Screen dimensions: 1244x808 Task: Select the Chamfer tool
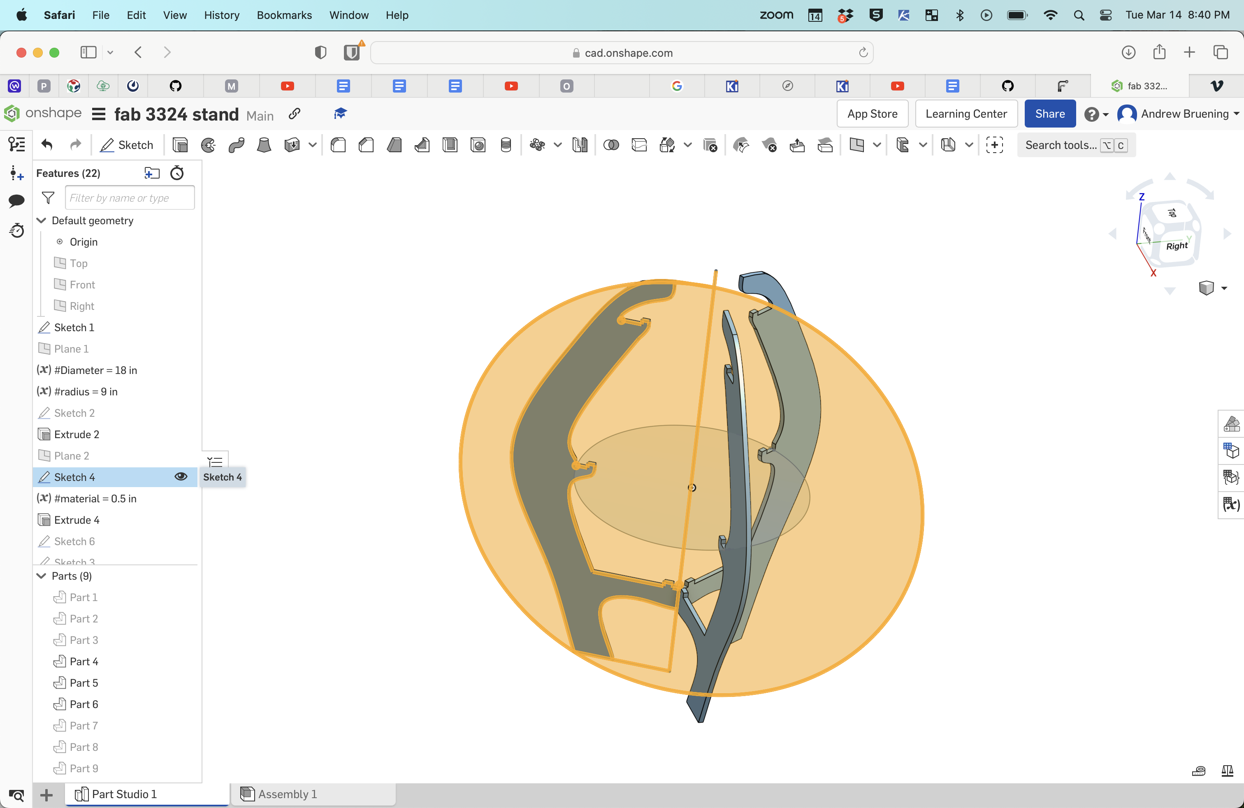(x=366, y=145)
